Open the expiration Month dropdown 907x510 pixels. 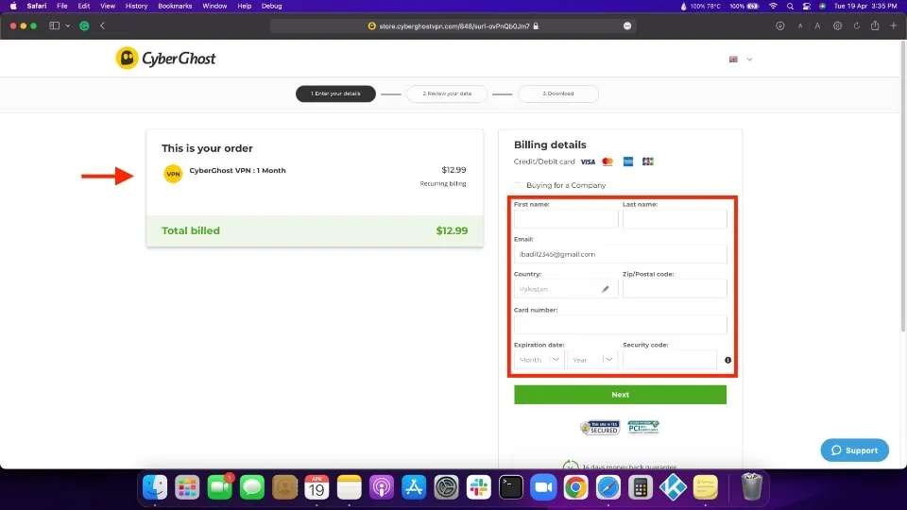(x=539, y=360)
